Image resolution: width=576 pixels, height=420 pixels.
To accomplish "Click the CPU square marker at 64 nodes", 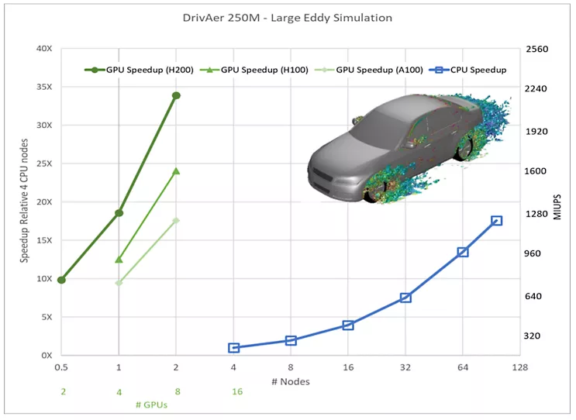I will click(463, 252).
